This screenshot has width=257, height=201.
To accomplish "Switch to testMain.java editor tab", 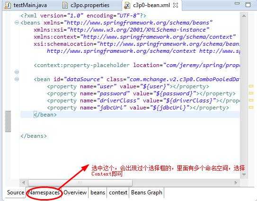I will pos(26,5).
